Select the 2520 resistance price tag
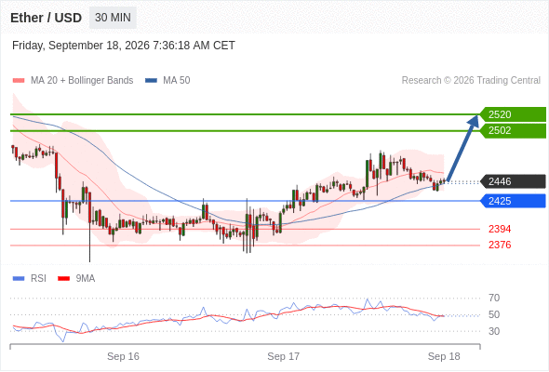The image size is (549, 372). pyautogui.click(x=513, y=114)
